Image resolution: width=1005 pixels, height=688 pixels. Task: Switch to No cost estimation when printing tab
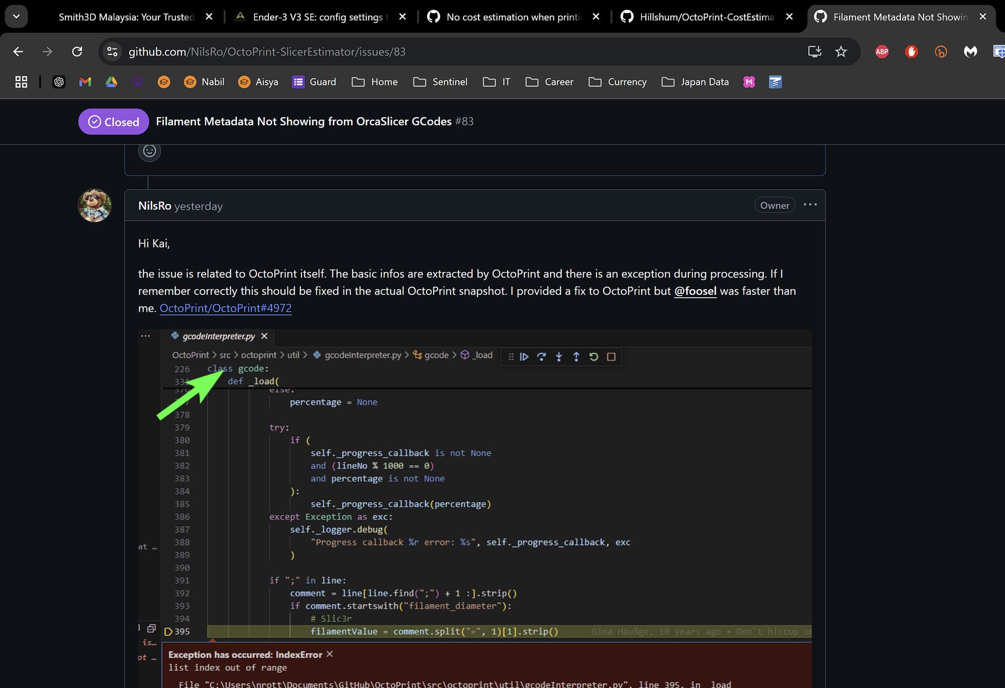click(x=513, y=17)
